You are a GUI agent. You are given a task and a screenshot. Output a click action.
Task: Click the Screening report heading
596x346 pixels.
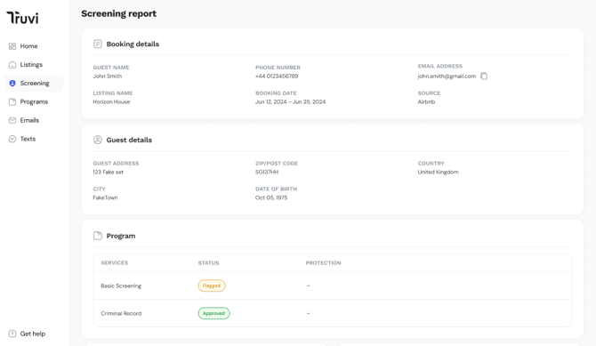[x=118, y=13]
